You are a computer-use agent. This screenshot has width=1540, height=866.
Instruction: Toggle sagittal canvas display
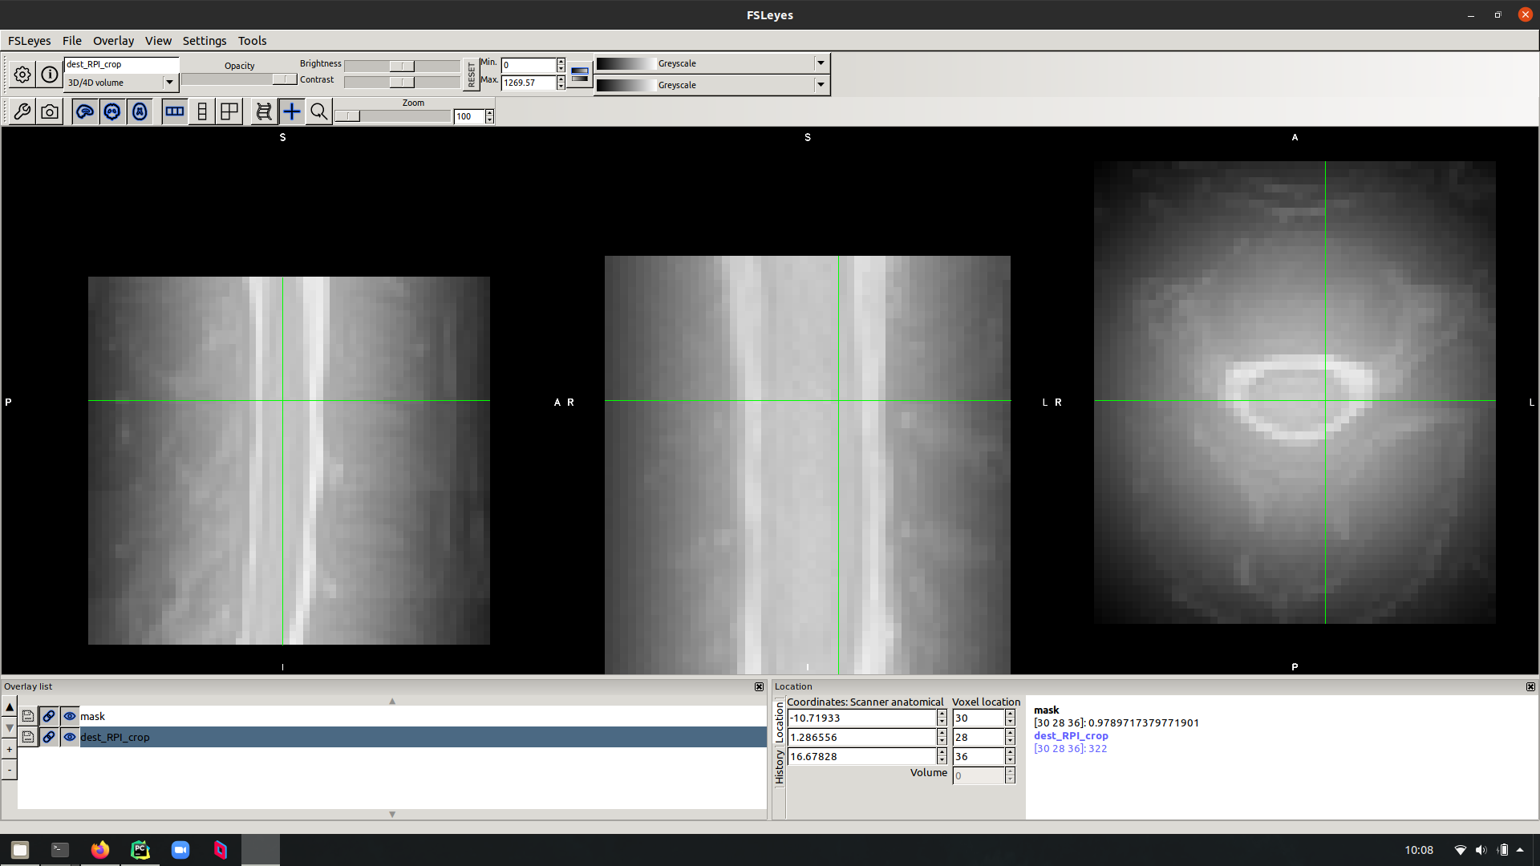click(x=85, y=112)
